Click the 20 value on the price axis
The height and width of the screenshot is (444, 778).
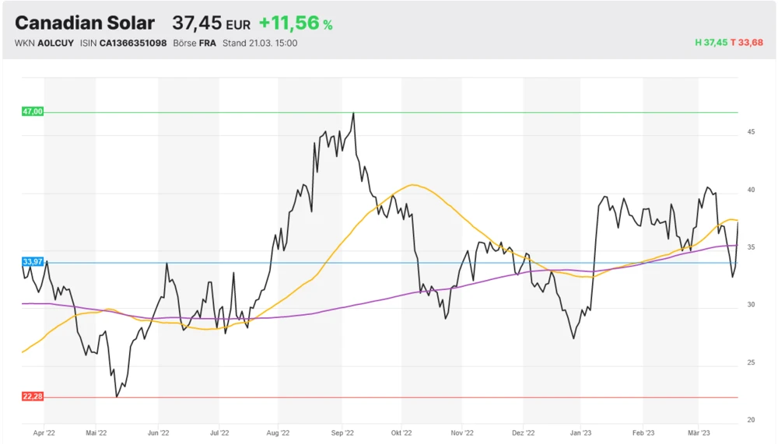pos(752,420)
